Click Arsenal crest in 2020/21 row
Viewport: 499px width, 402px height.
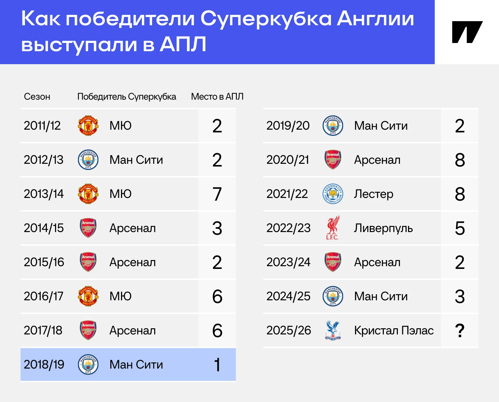333,160
